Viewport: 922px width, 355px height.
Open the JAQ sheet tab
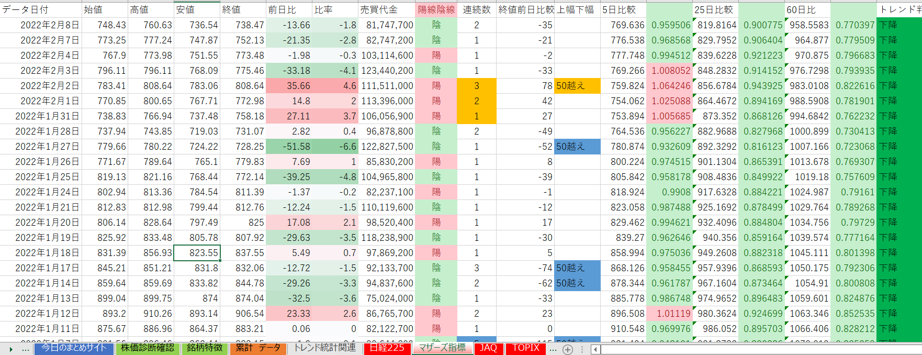tap(488, 348)
